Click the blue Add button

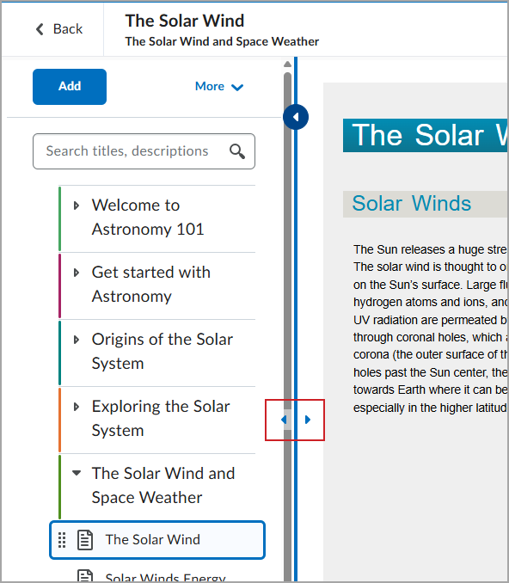70,87
